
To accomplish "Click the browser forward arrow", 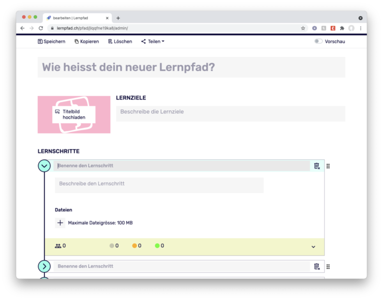I will pyautogui.click(x=31, y=28).
